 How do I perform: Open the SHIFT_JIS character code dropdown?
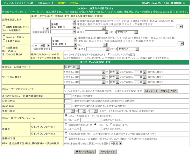72,67
